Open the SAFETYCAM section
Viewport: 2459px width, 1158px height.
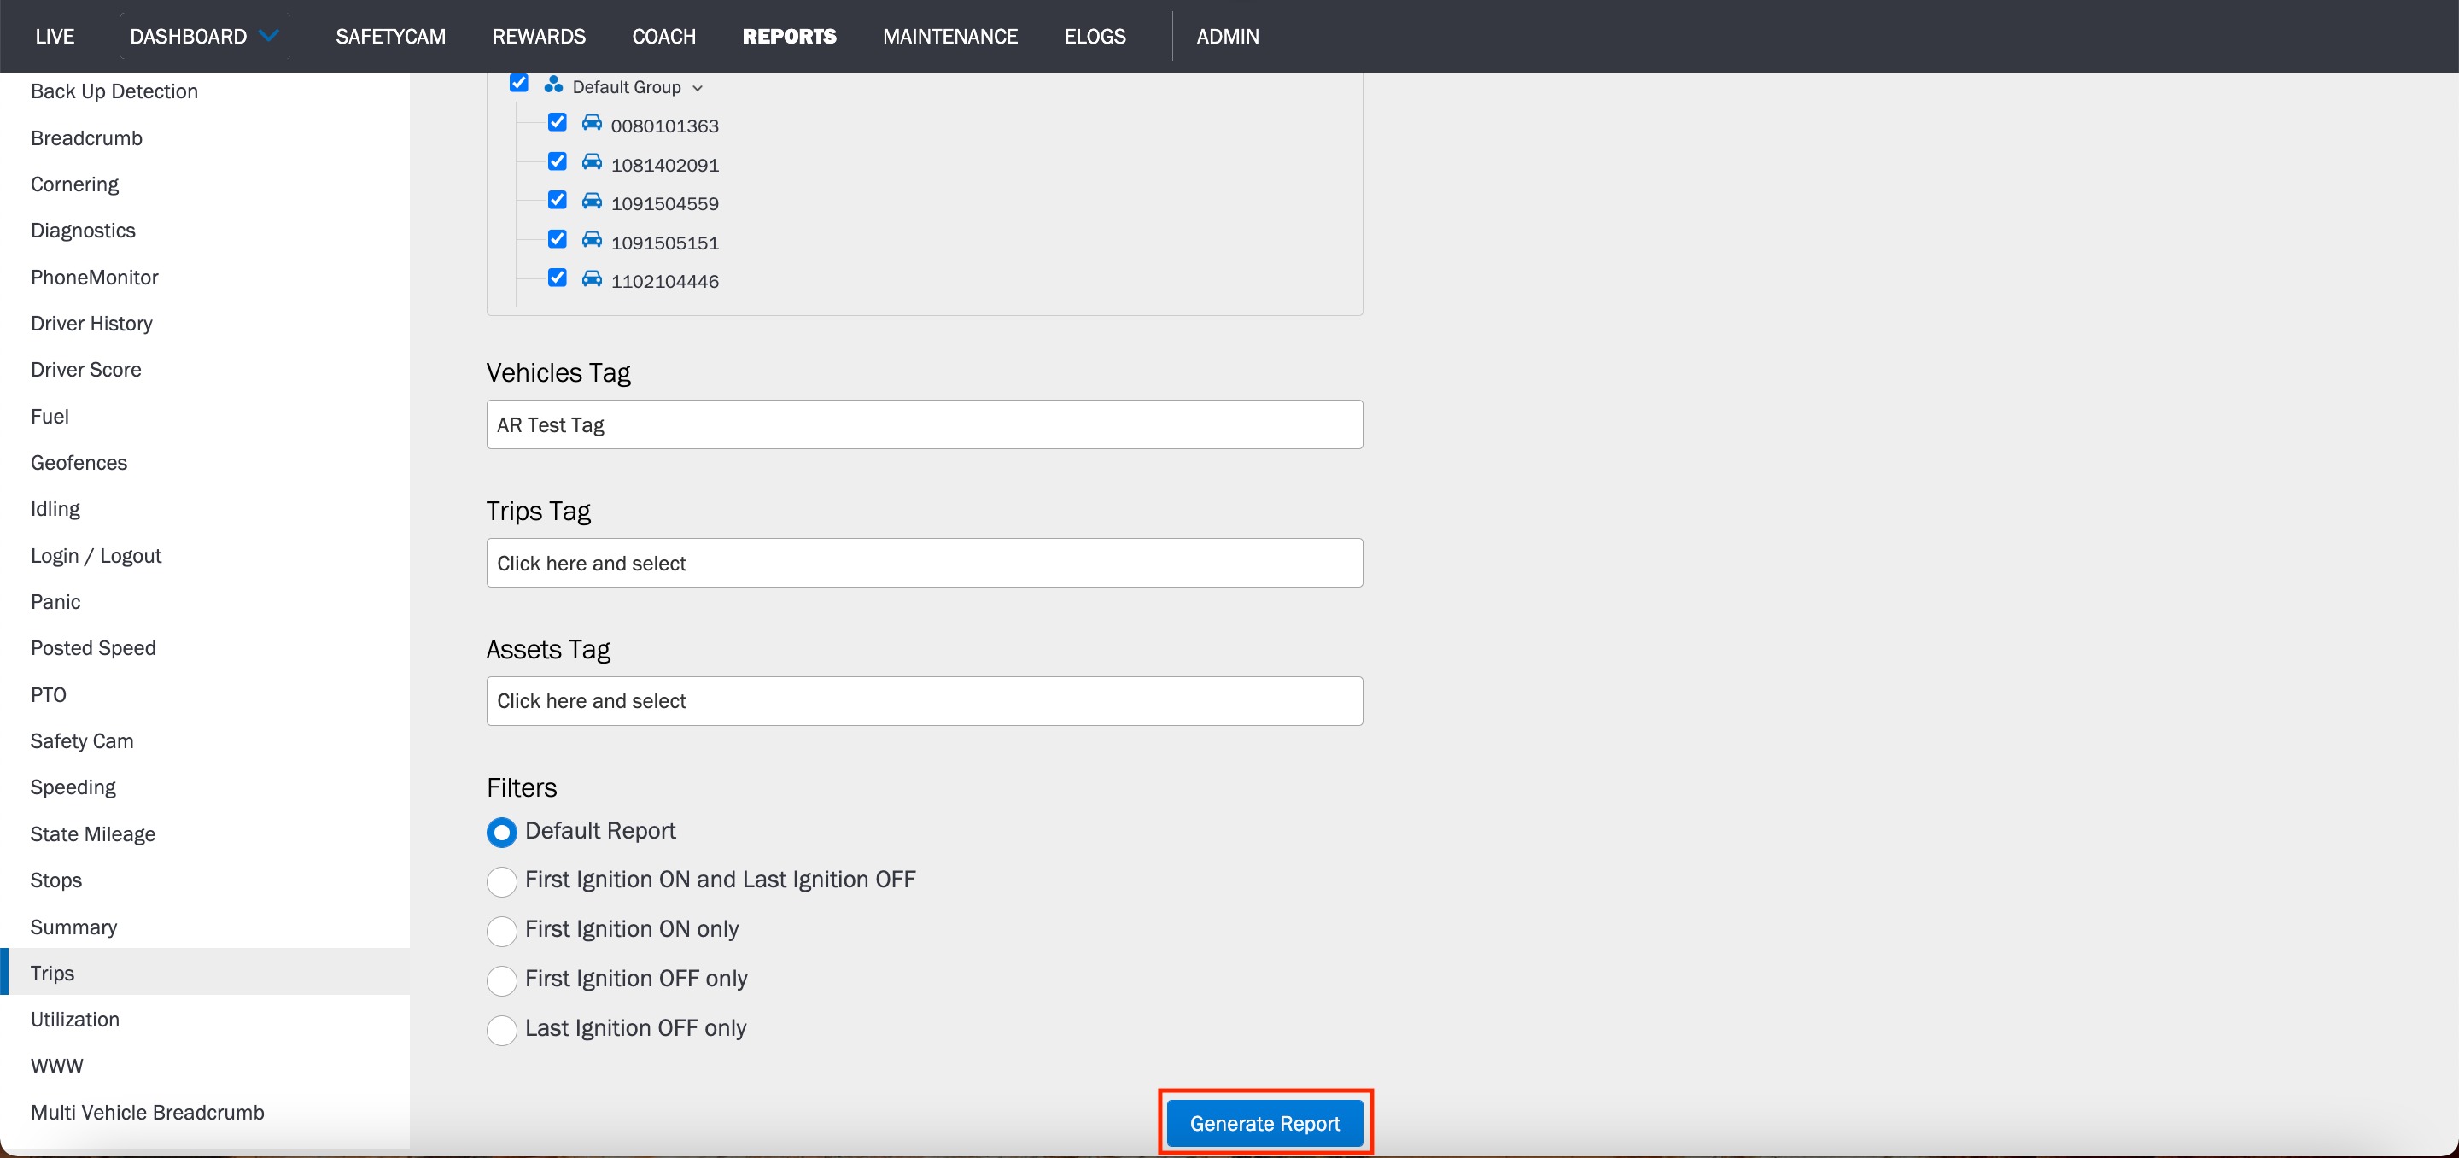pos(390,36)
